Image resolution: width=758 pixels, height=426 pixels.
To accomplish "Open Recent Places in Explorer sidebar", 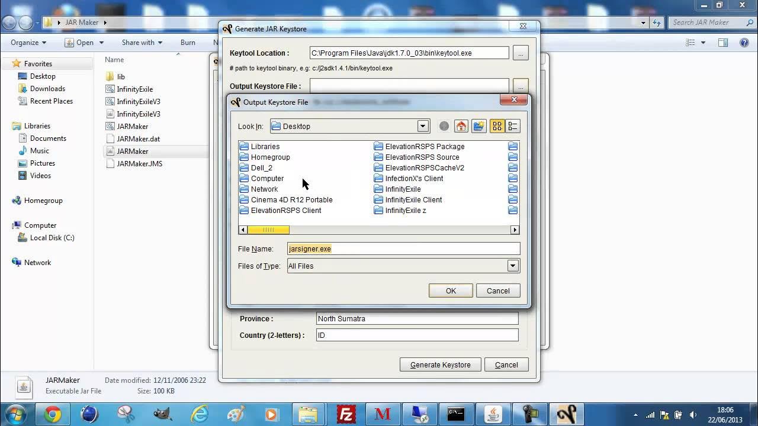I will pos(51,101).
